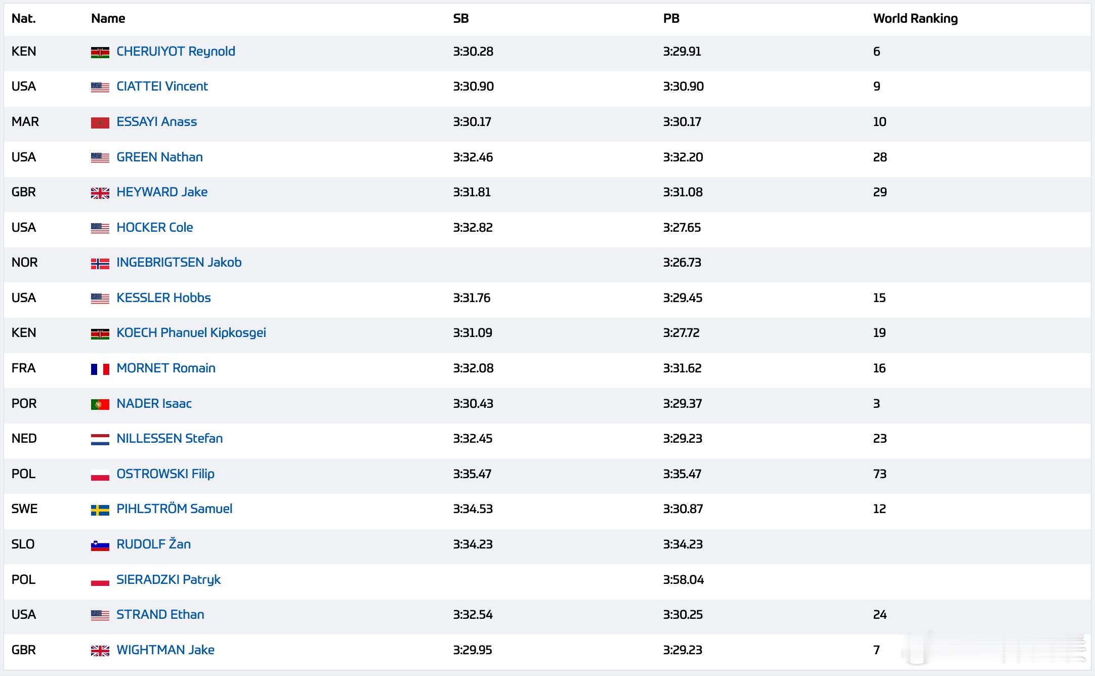
Task: Click the Slovenia flag next to RUDOLF Žan
Action: tap(100, 545)
